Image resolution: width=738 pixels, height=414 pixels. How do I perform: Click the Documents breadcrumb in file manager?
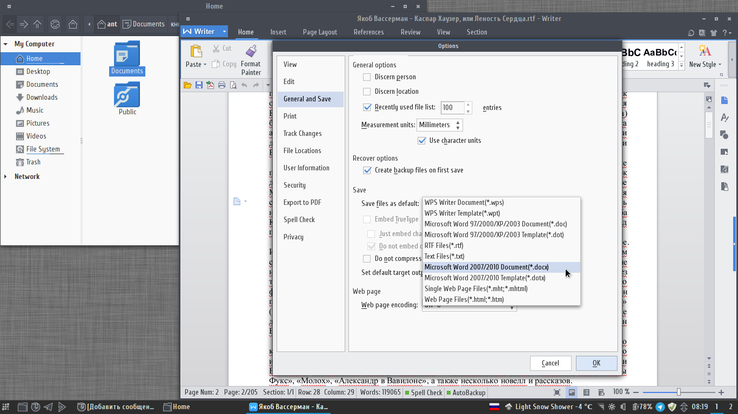tap(144, 24)
